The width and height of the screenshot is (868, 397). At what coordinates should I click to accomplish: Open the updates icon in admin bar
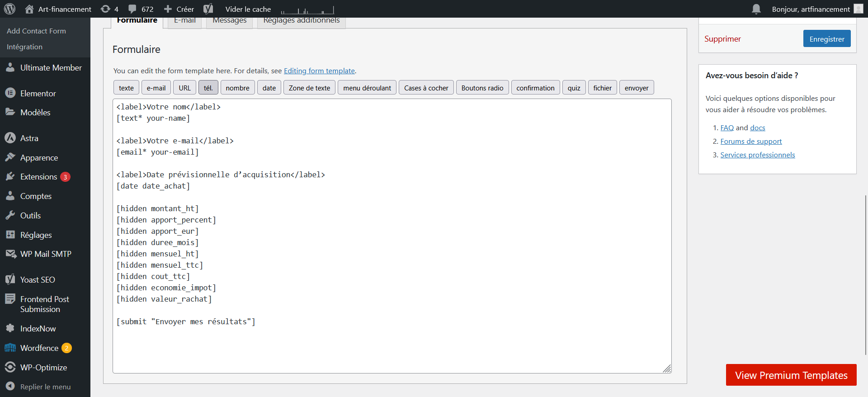(x=105, y=9)
